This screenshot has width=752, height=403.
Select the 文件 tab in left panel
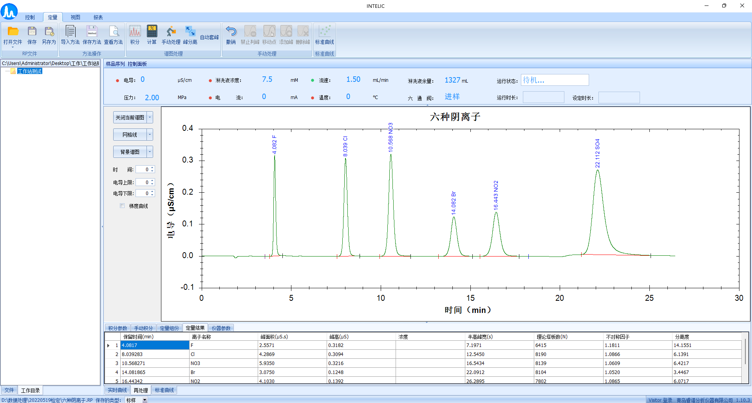tap(9, 390)
